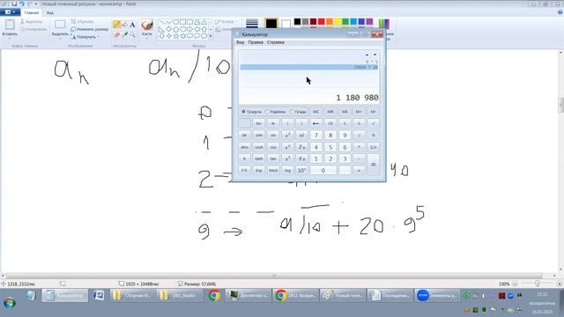This screenshot has height=317, width=564.
Task: Open the calculator Вид menu
Action: pos(240,42)
